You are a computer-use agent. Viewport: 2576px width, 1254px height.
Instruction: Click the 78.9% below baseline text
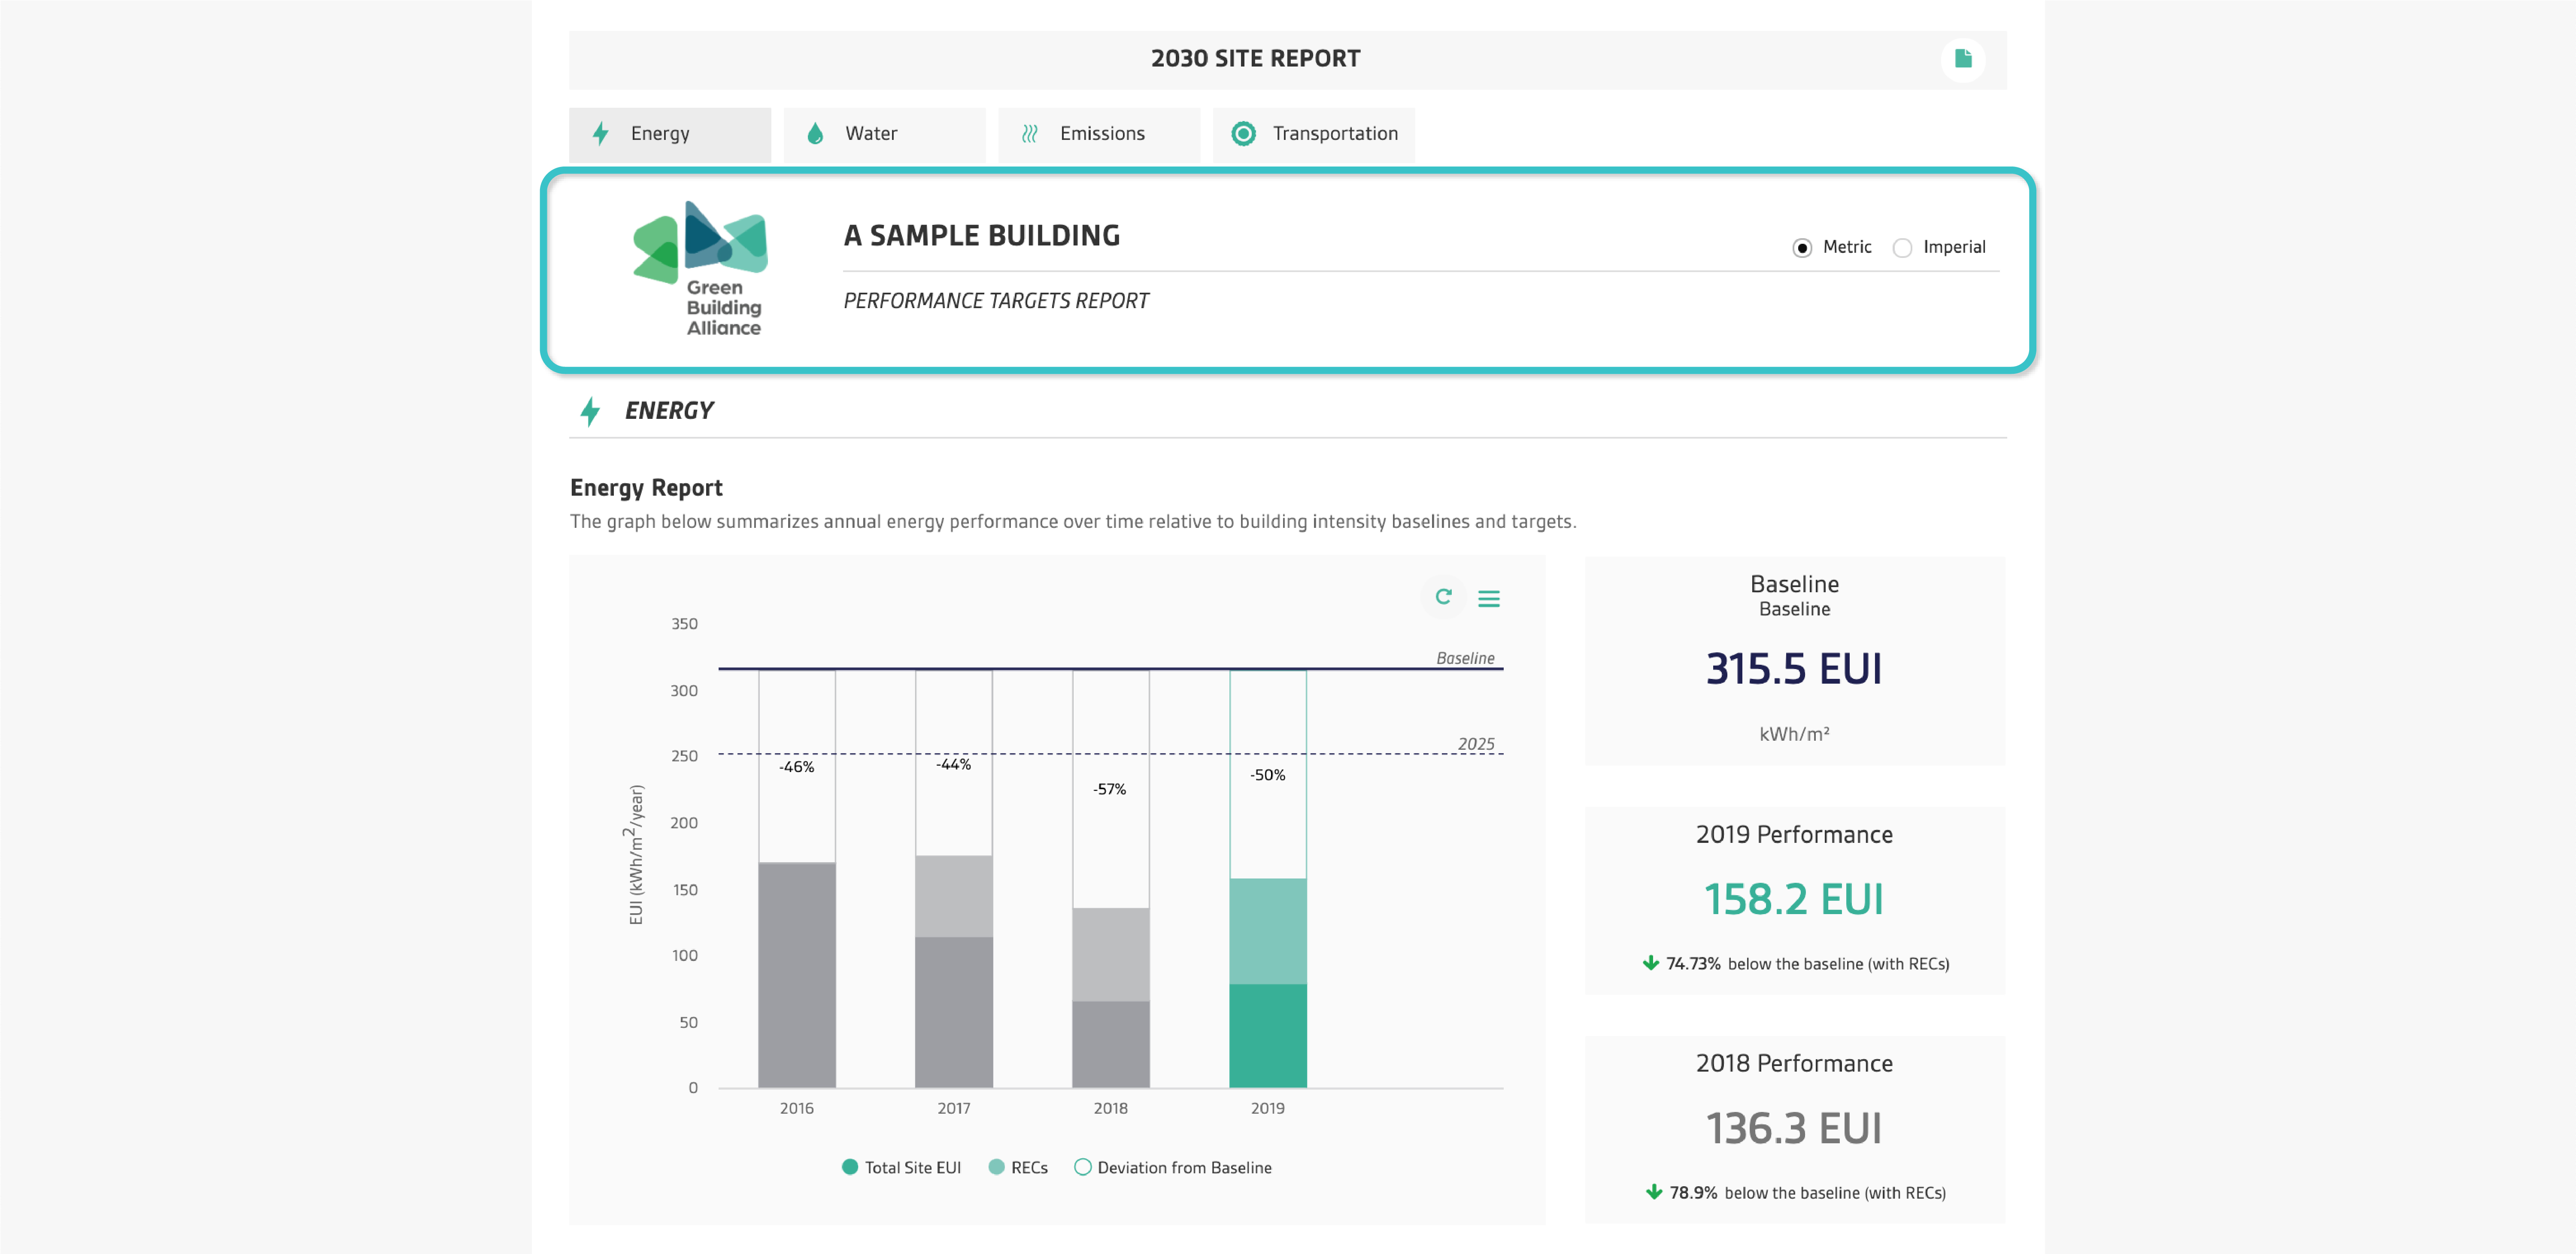point(1808,1192)
